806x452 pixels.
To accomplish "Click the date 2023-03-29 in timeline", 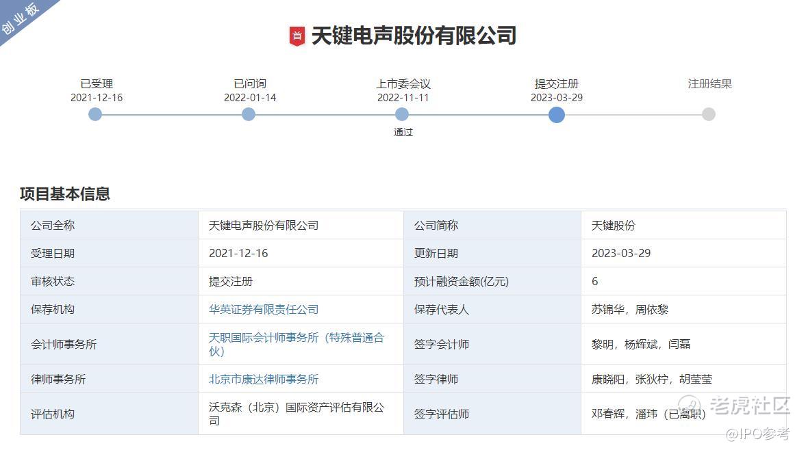I will click(557, 98).
